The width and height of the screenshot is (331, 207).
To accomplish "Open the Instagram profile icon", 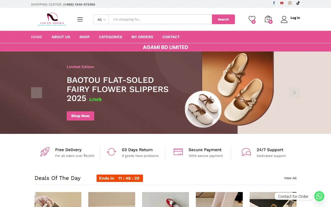I will tap(290, 3).
